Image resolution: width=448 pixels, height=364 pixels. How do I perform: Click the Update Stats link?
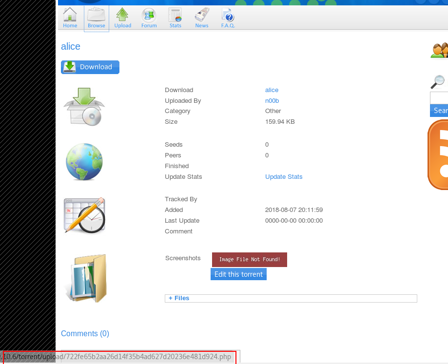click(284, 177)
